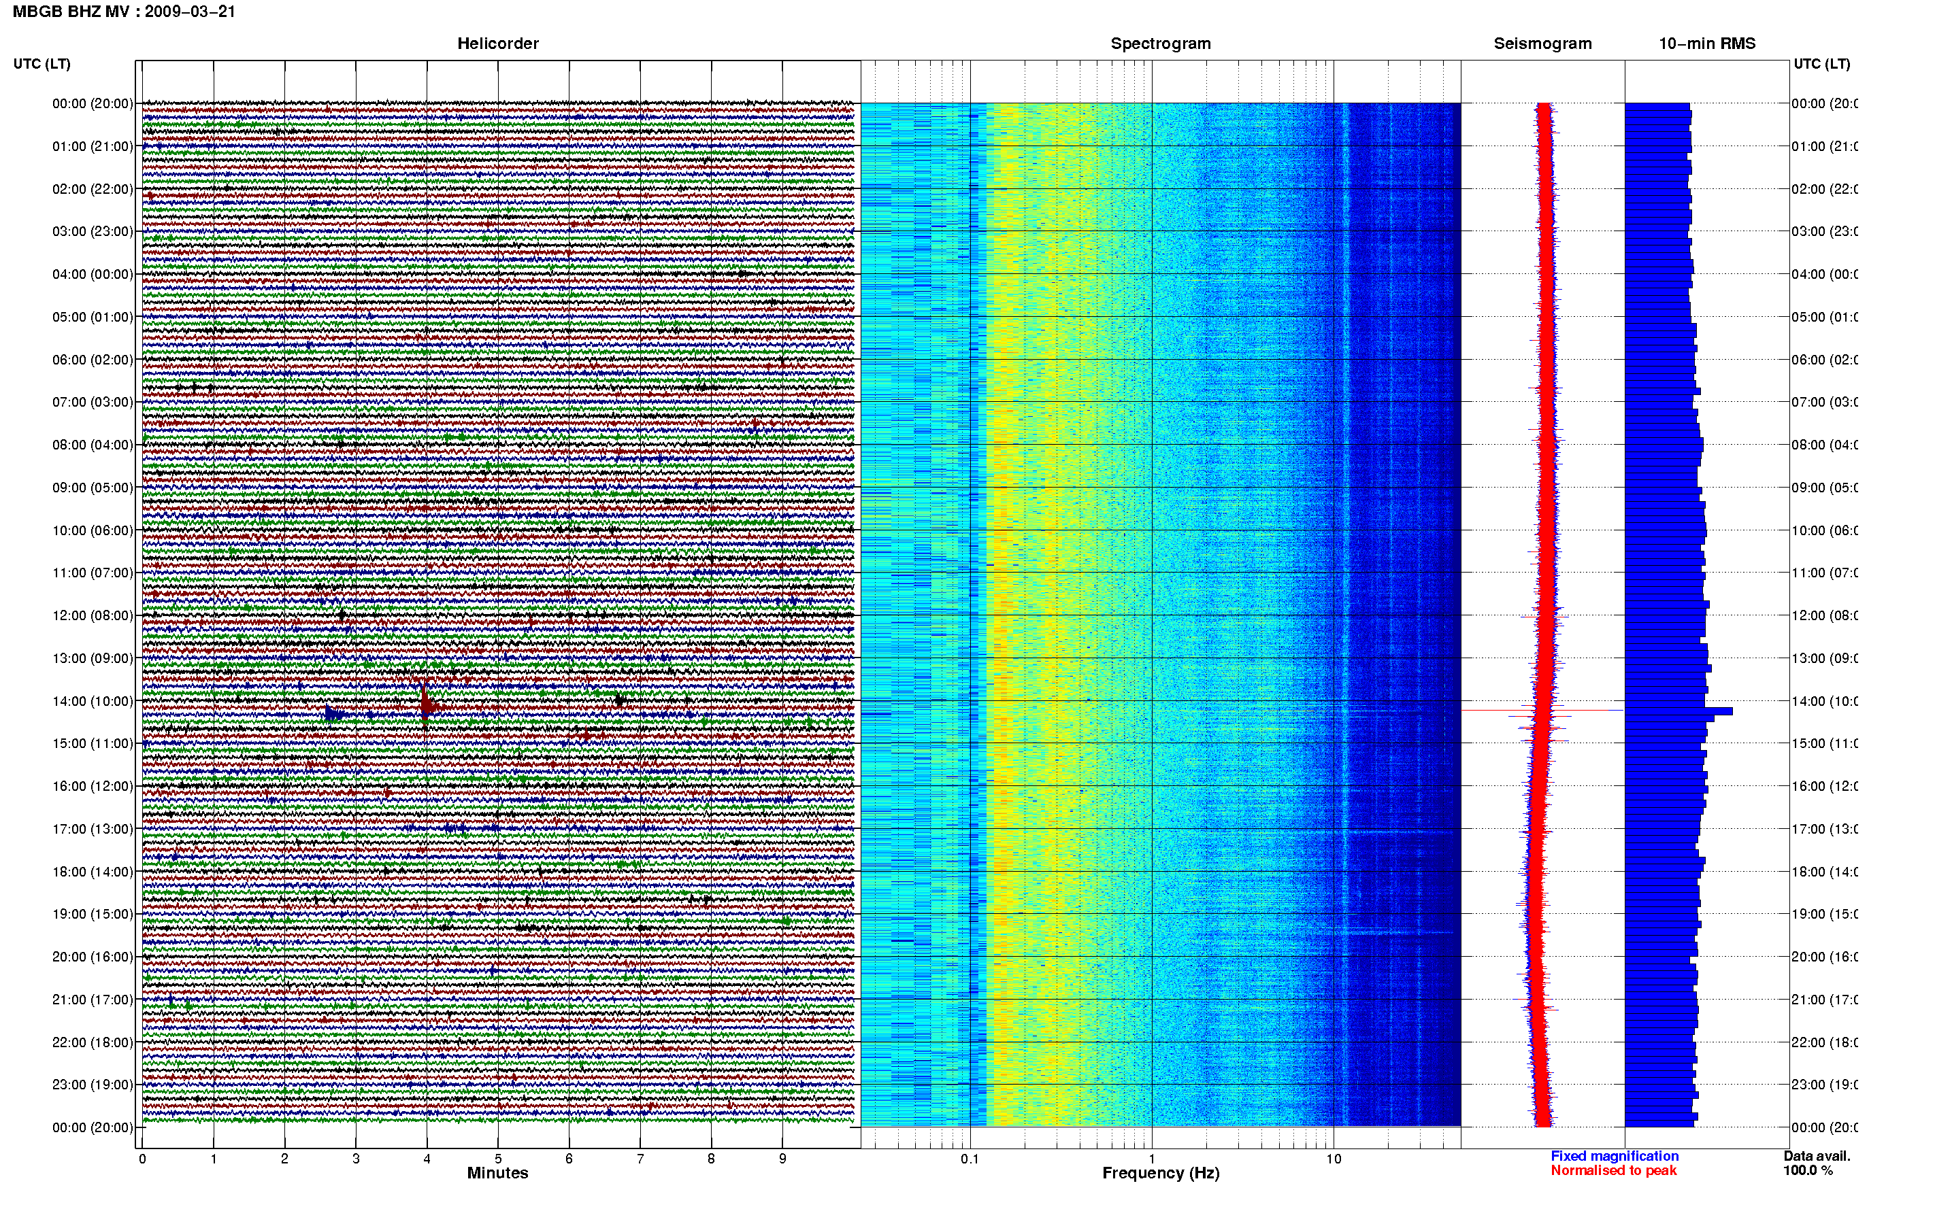Click the '10' frequency tick label
Image resolution: width=1935 pixels, height=1209 pixels.
click(x=1334, y=1159)
